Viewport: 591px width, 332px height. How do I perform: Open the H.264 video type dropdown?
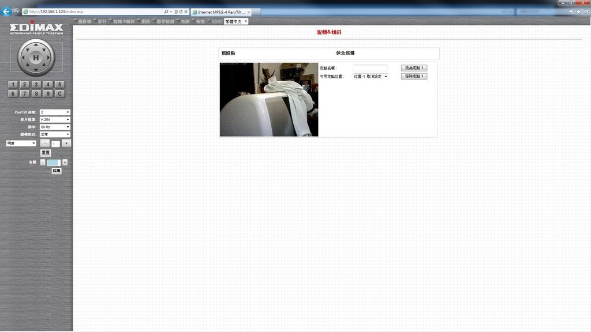[x=55, y=119]
